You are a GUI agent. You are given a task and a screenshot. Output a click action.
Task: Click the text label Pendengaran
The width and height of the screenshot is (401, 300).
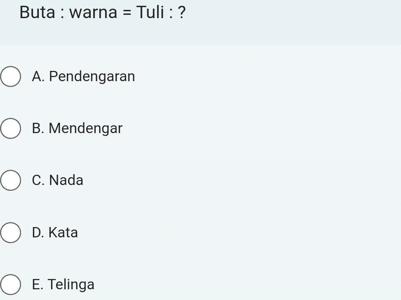[x=92, y=76]
